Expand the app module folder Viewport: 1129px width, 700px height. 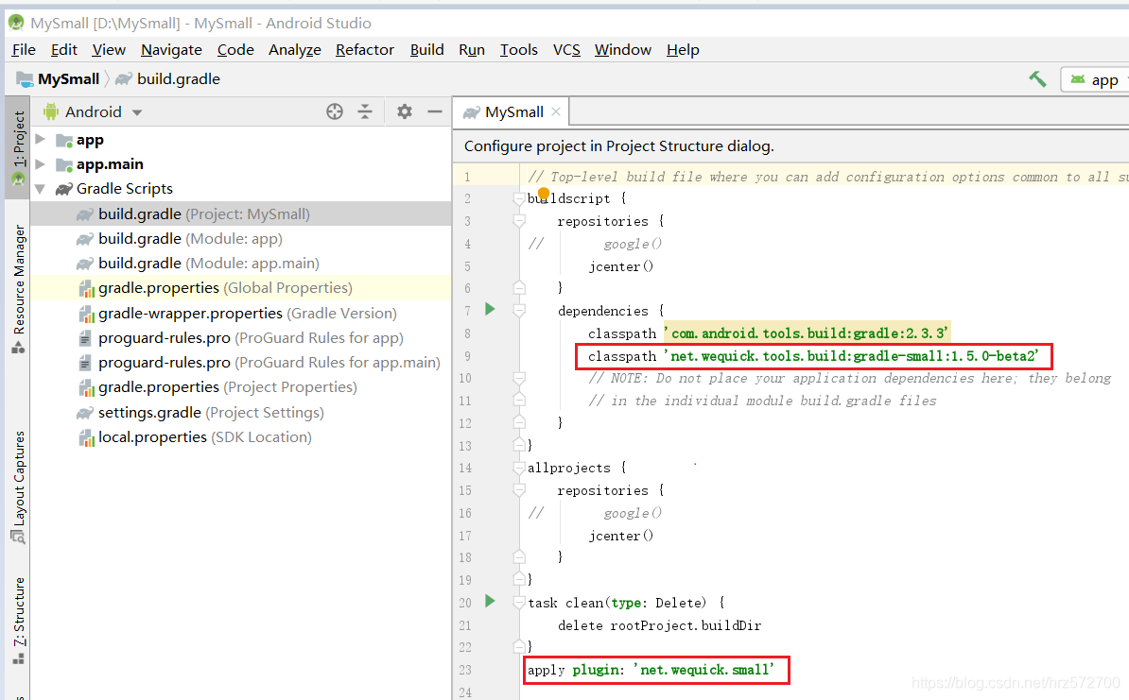[x=41, y=139]
